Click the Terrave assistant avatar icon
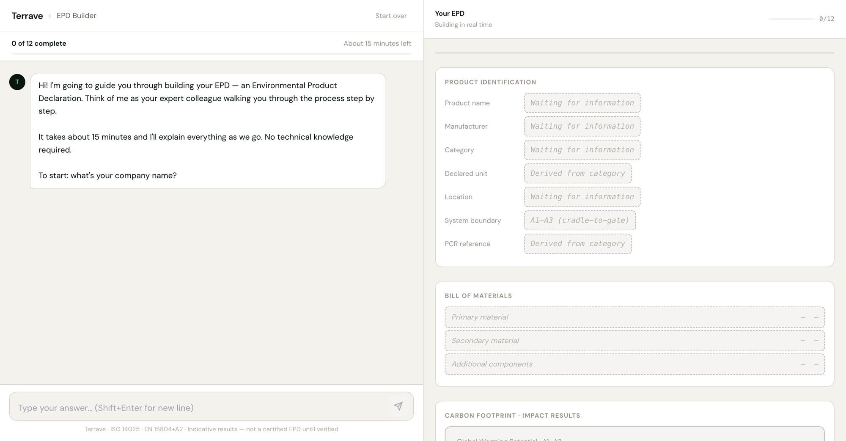Viewport: 846px width, 441px height. pos(17,82)
